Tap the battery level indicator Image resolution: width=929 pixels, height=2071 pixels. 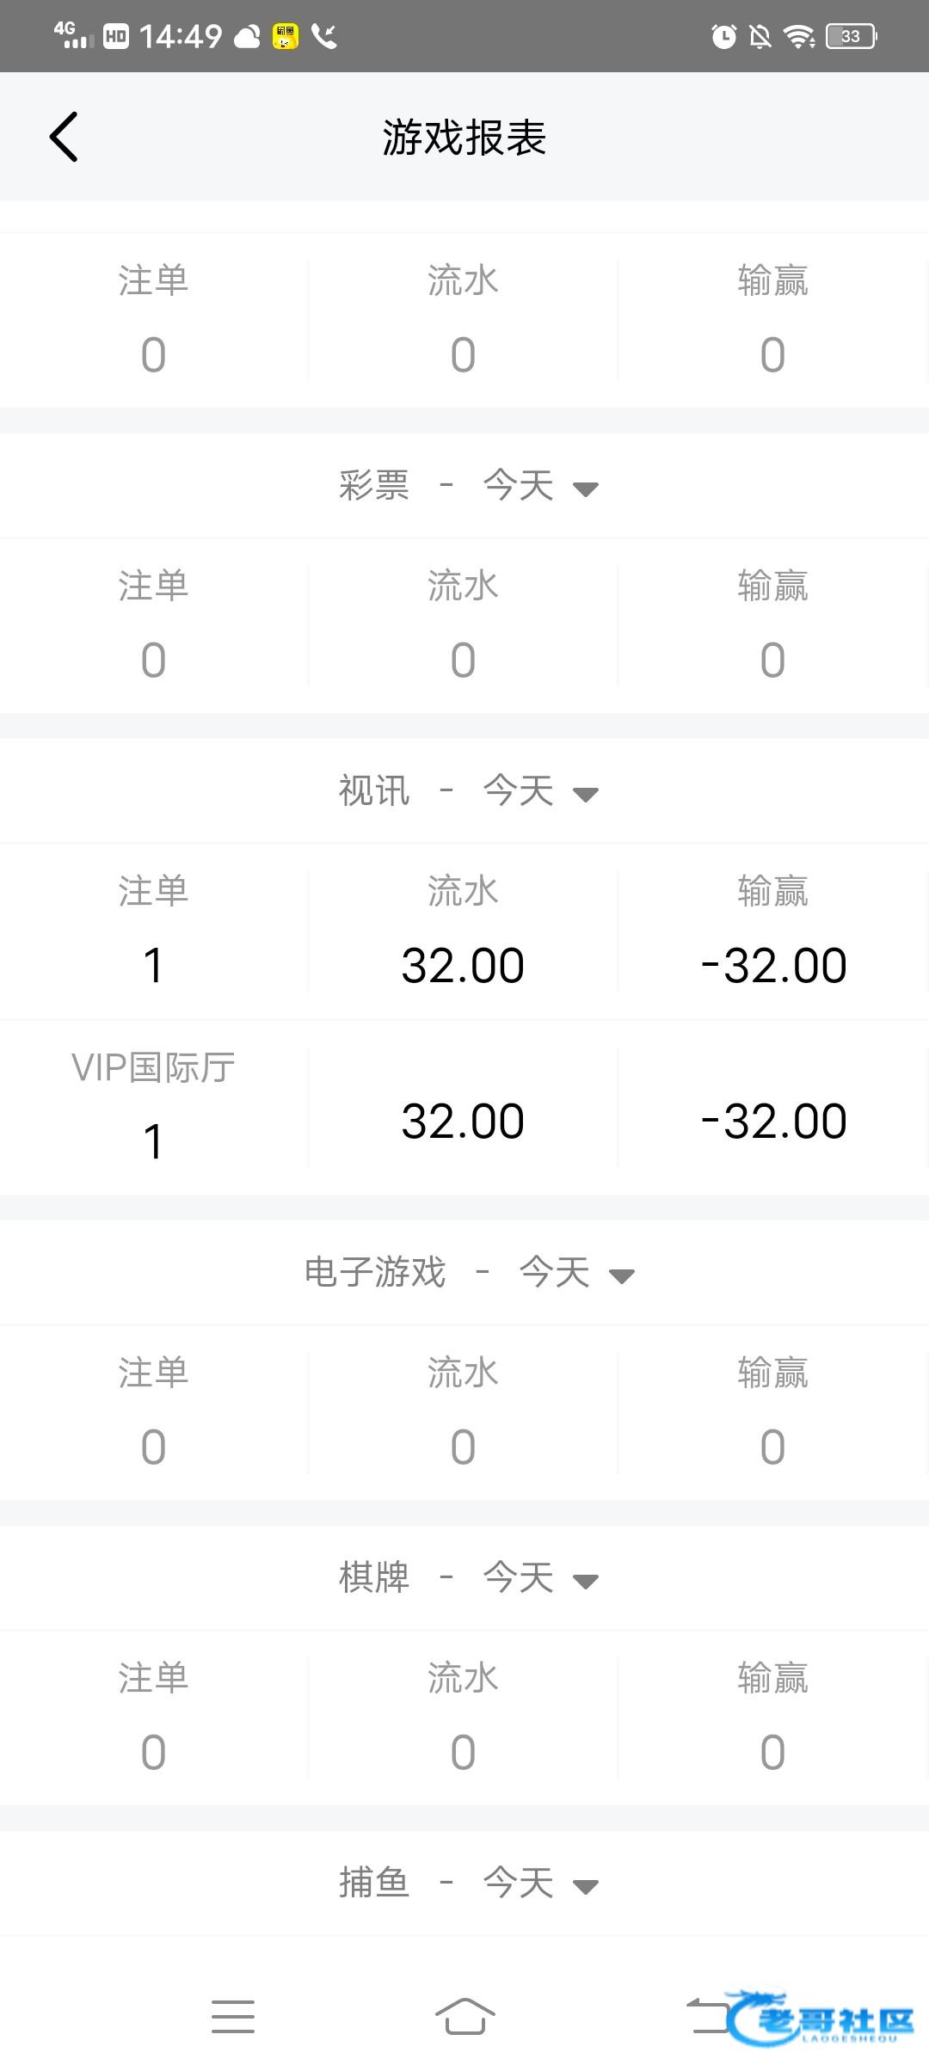850,36
